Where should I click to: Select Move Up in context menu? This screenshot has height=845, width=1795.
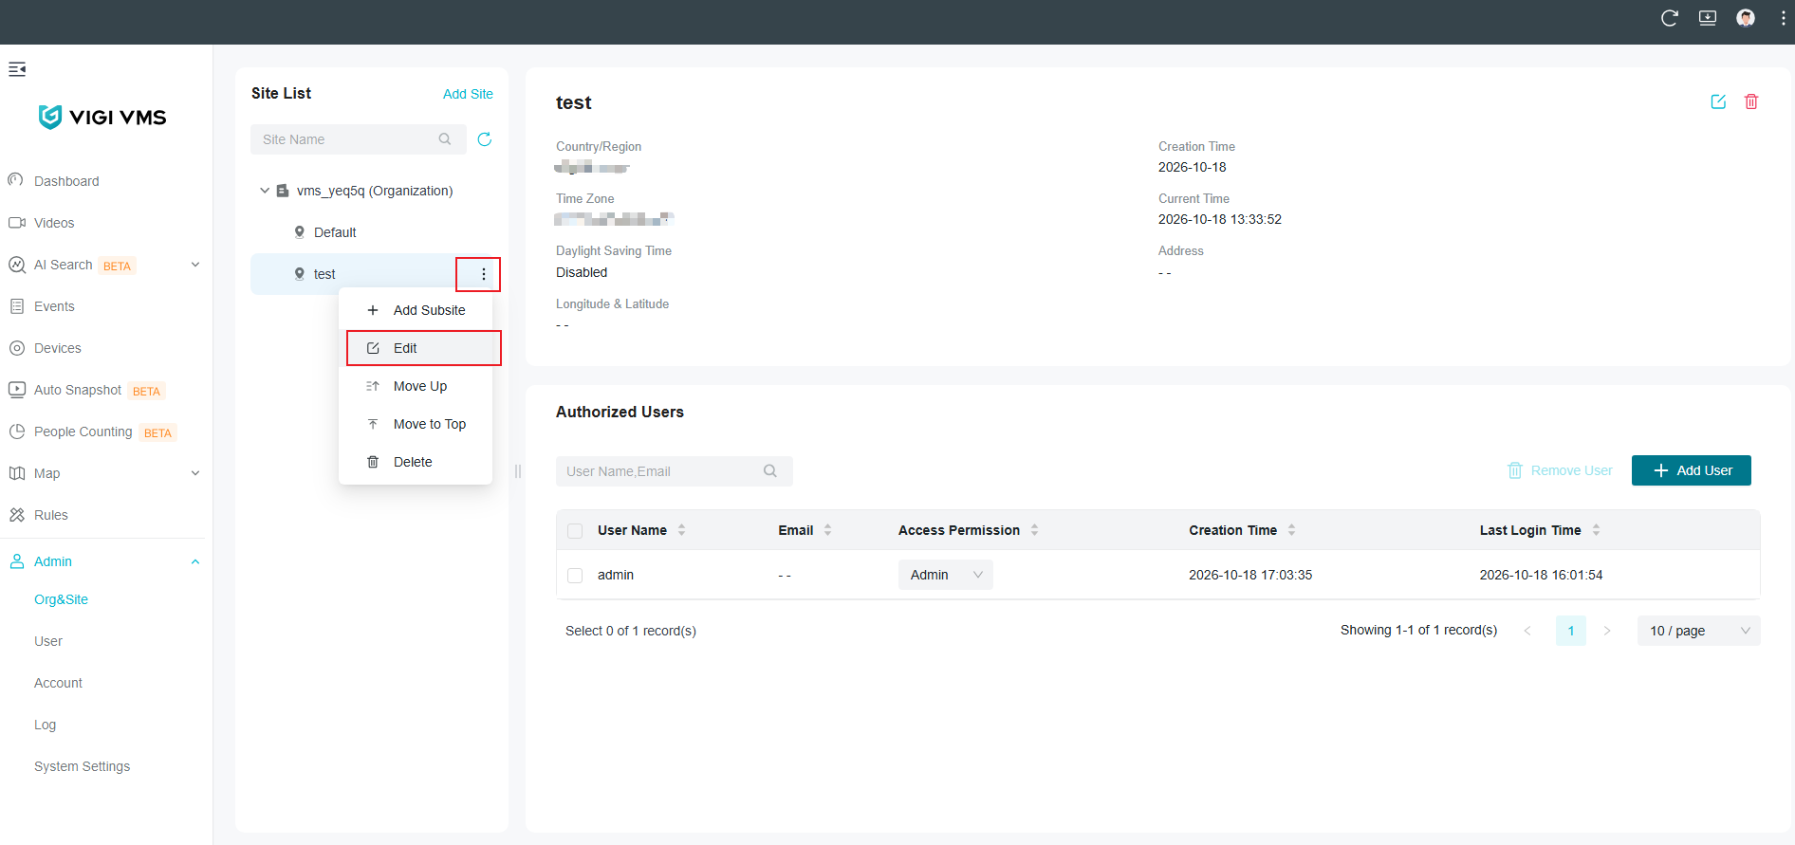coord(416,386)
